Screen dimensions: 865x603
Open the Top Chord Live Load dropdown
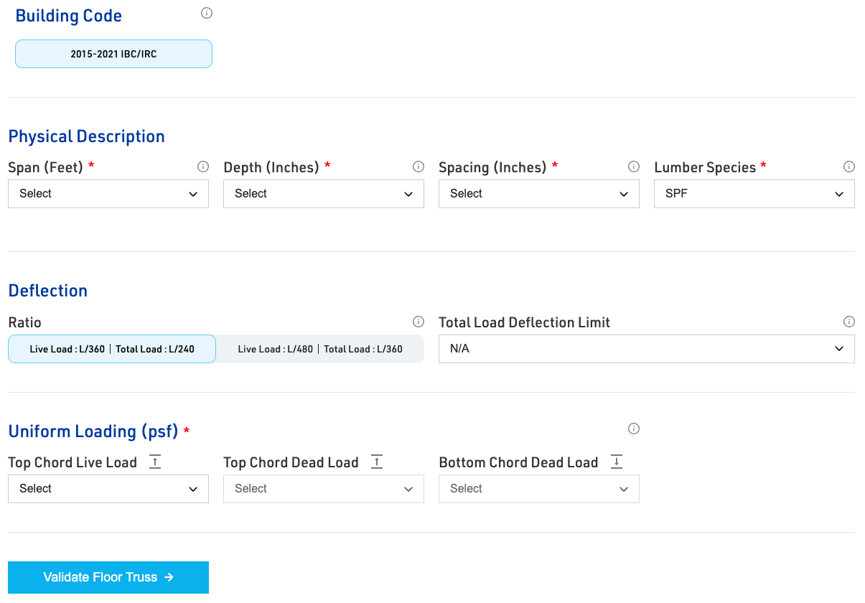coord(108,489)
